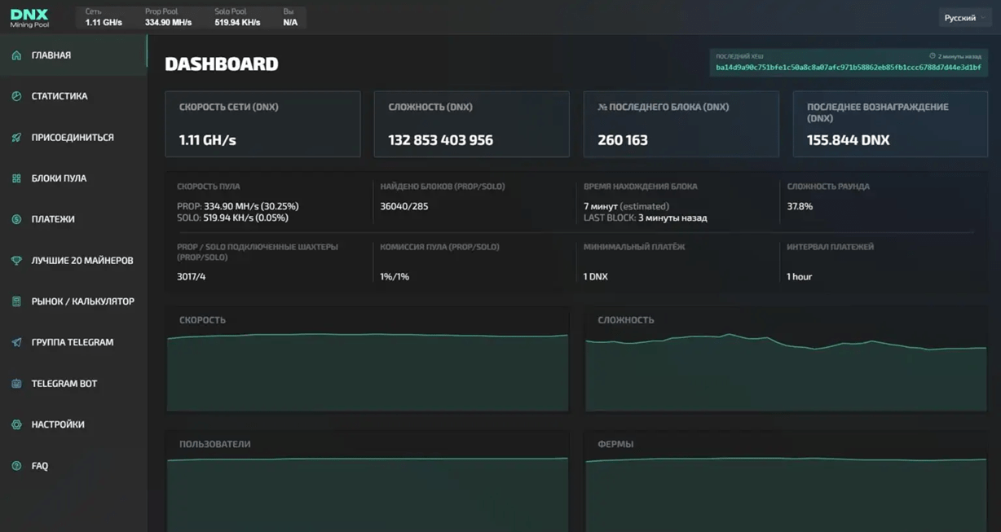Image resolution: width=1001 pixels, height=532 pixels.
Task: Click the rocket icon beside ПРИСОЕДИНИТЬСЯ
Action: point(16,138)
